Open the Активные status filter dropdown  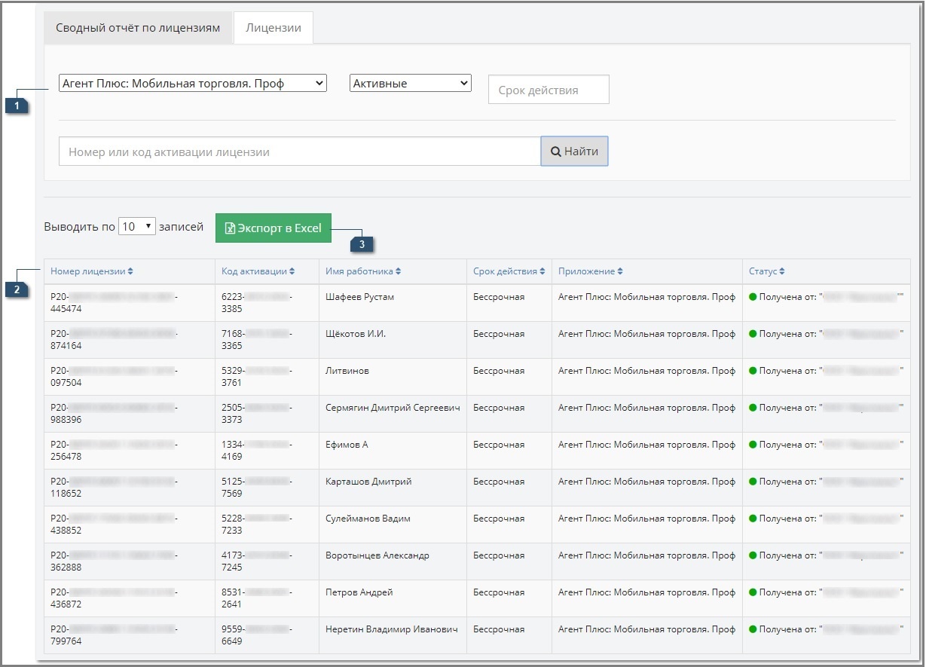tap(411, 83)
